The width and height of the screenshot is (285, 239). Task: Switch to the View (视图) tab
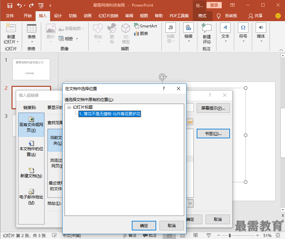point(144,16)
